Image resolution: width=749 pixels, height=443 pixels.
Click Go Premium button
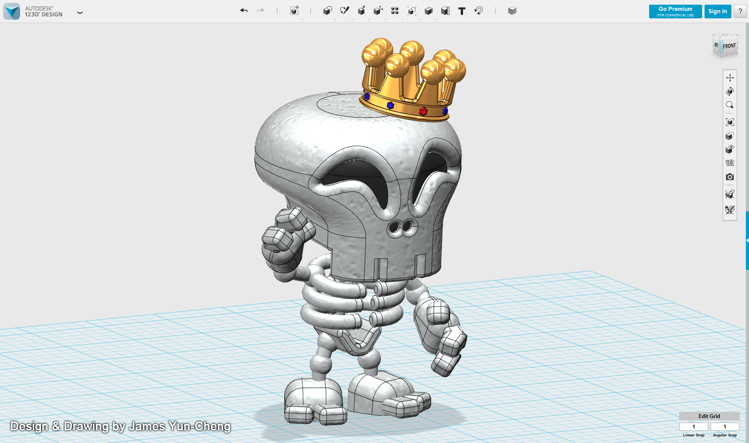pos(675,11)
